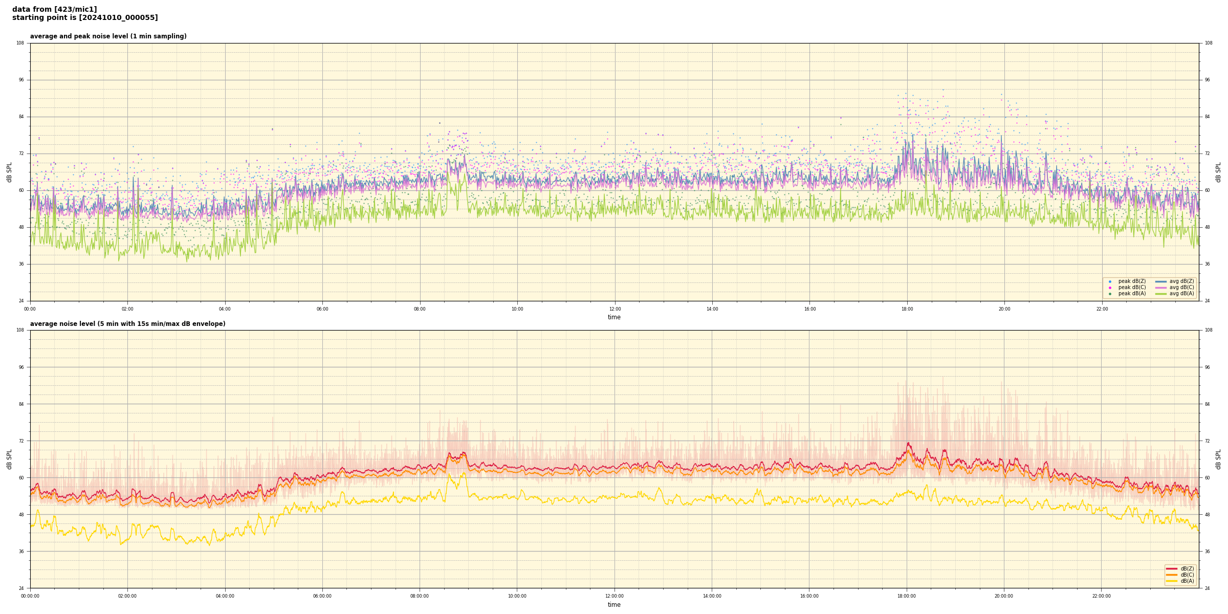Click the peak dB(A) legend marker
This screenshot has width=1228, height=614.
(1110, 294)
